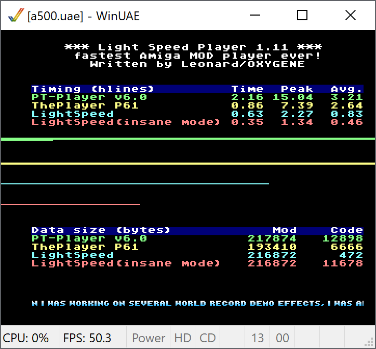Viewport: 376px width, 349px height.
Task: Click the insane mode time value 0.35
Action: click(247, 122)
